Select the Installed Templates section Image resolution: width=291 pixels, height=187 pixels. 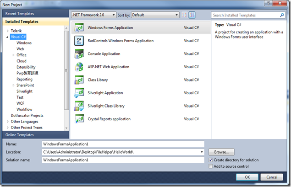tap(36, 21)
